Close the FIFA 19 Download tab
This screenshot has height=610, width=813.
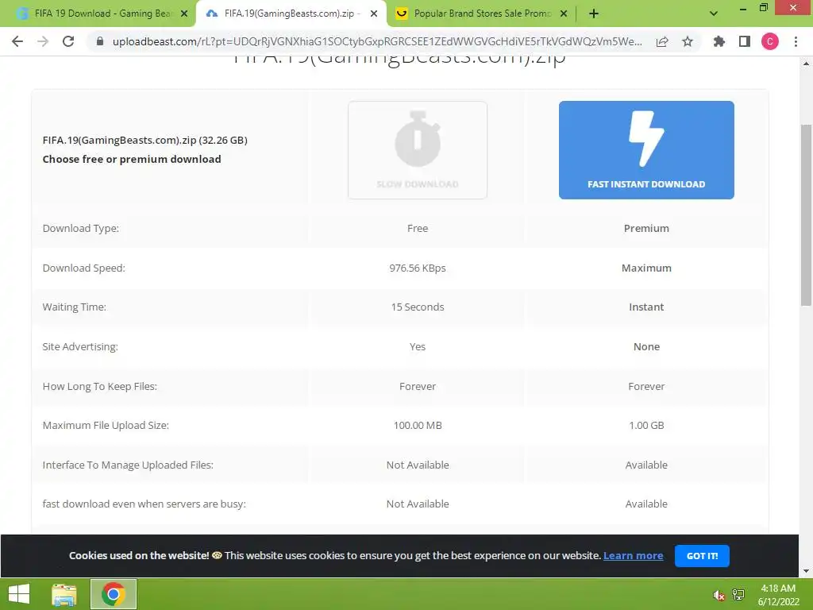pos(184,14)
